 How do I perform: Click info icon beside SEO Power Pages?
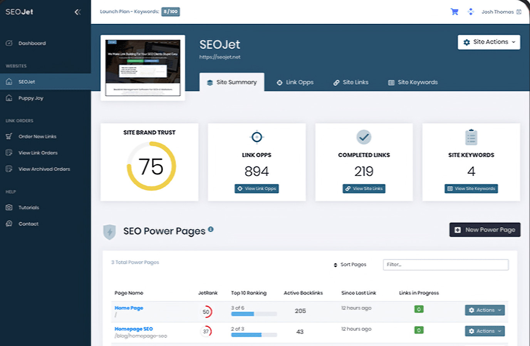click(x=211, y=229)
